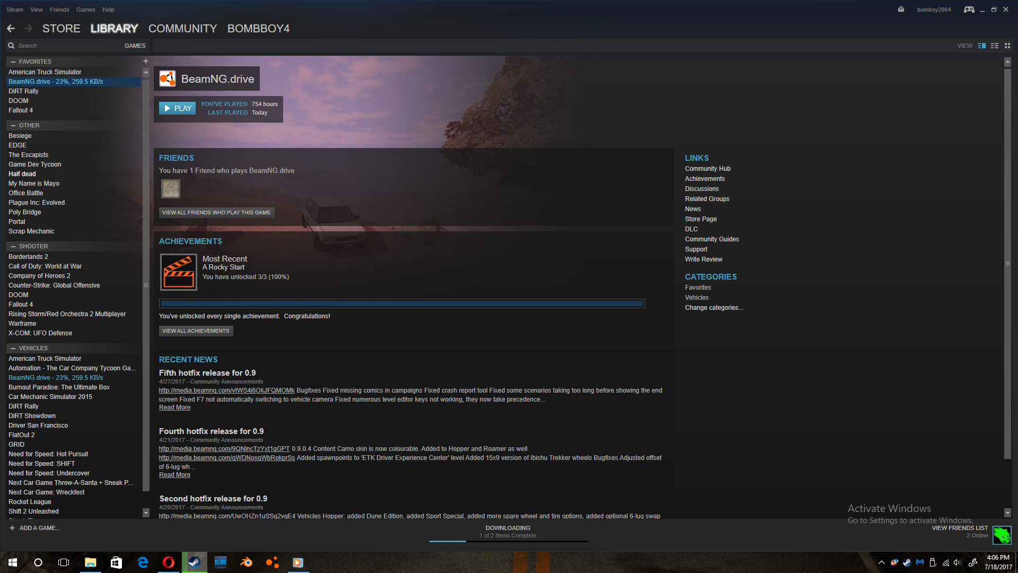
Task: Select Portal in the game list
Action: point(74,222)
